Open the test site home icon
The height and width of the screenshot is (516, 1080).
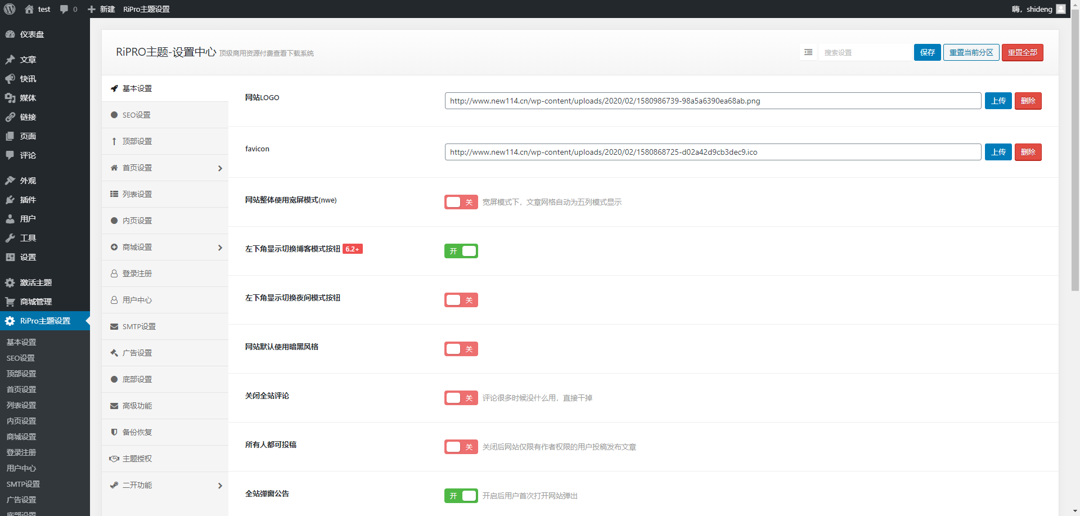(29, 9)
